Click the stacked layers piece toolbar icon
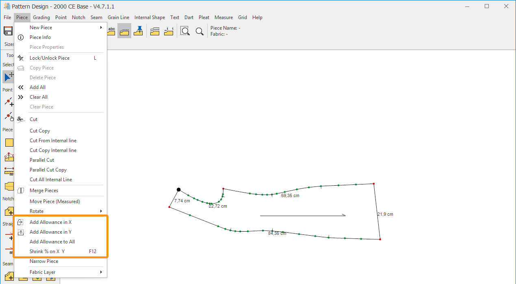This screenshot has width=516, height=284. pyautogui.click(x=154, y=31)
